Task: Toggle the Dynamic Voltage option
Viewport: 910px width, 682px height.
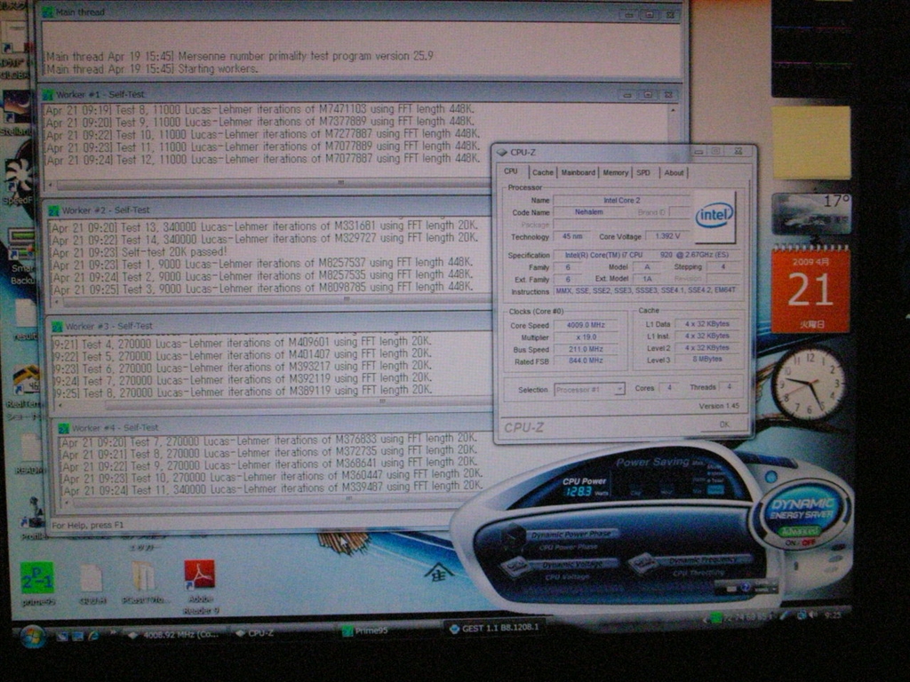Action: [571, 564]
